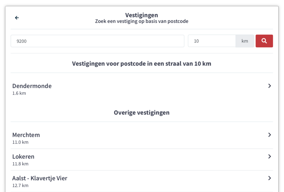
Task: Select the chevron next to Dendermonde
Action: point(269,86)
